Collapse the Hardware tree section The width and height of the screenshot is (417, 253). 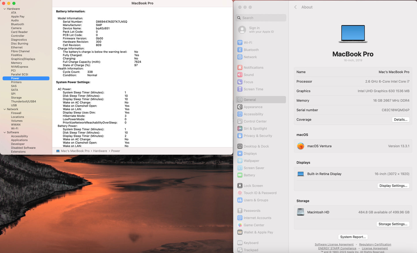[x=5, y=9]
